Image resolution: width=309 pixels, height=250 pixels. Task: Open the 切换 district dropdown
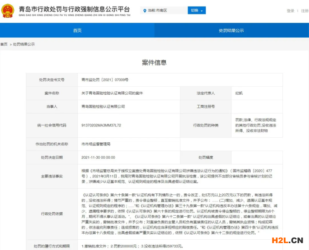point(197,10)
